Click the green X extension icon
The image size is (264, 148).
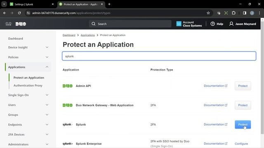[226, 13]
